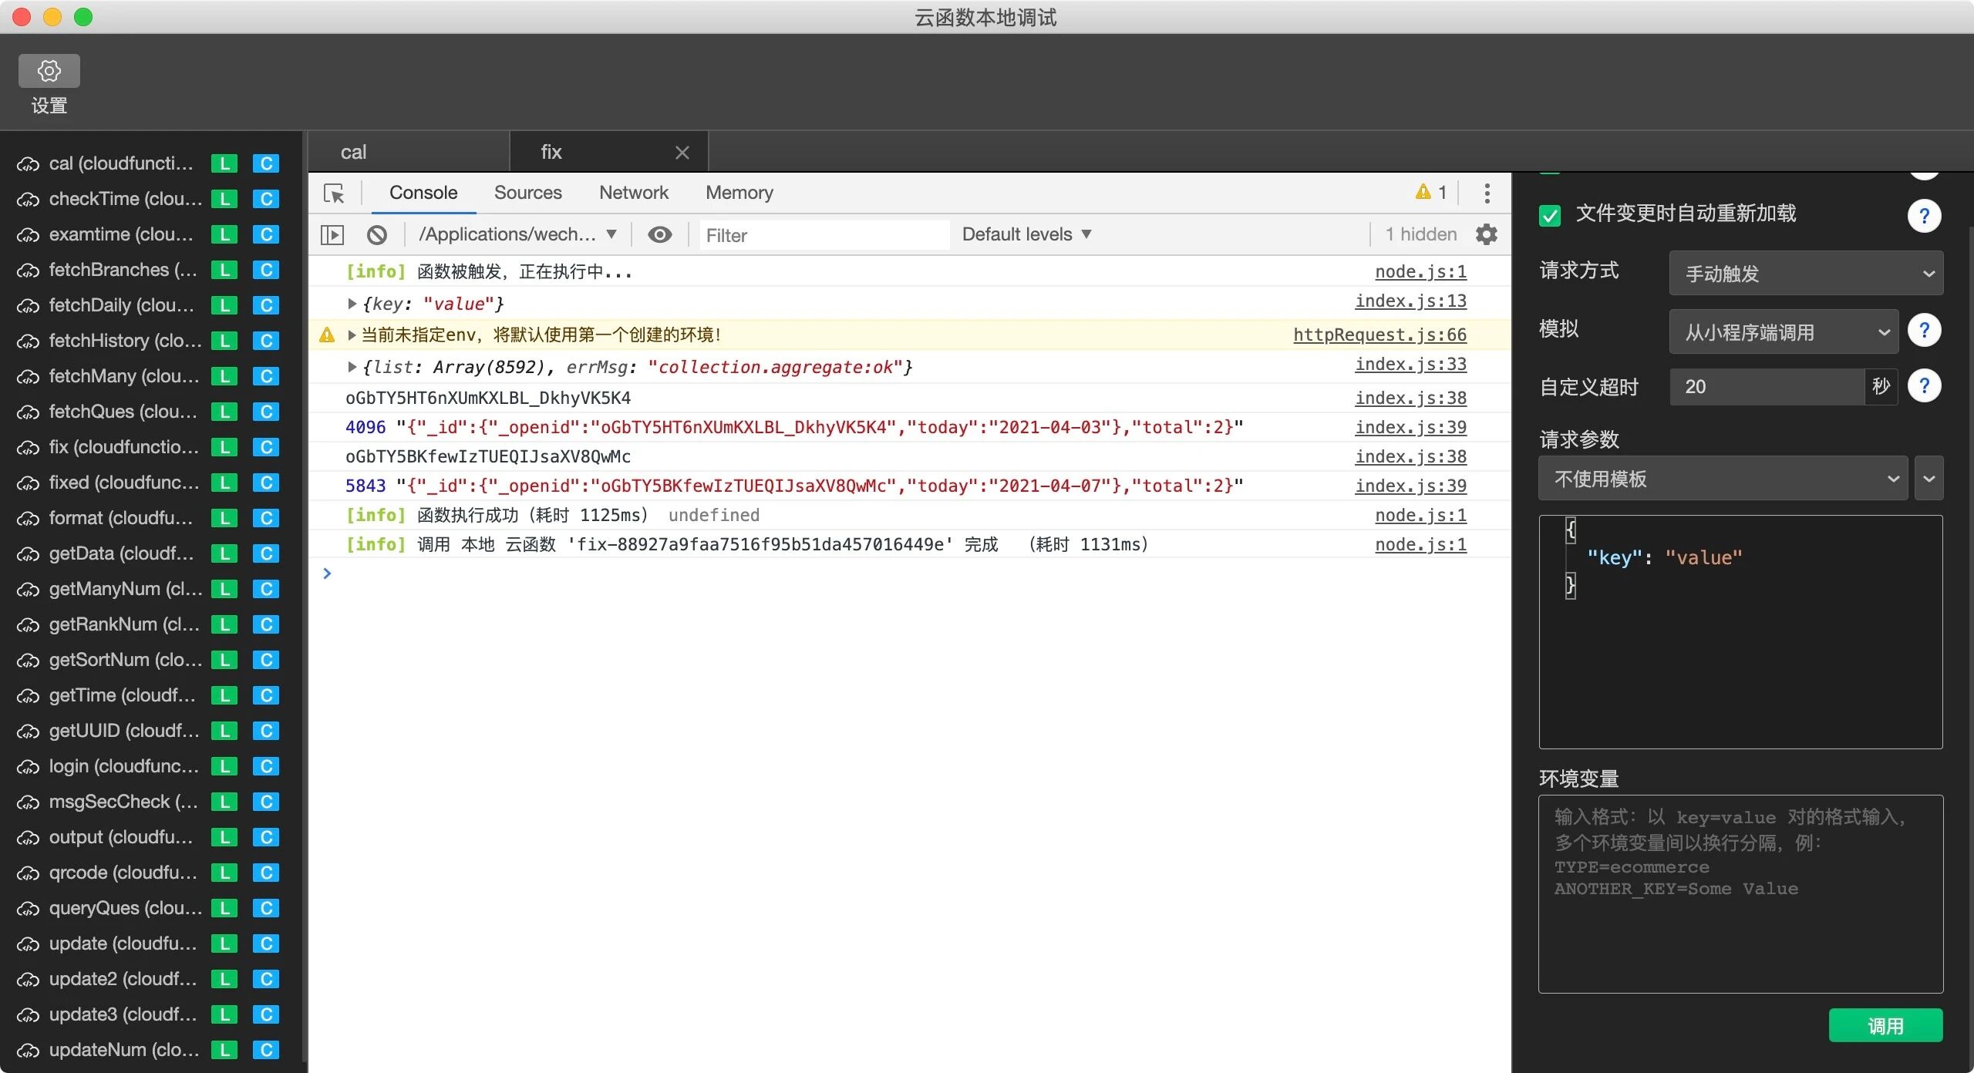The width and height of the screenshot is (1974, 1073).
Task: Click the blue C badge for fetchDaily
Action: pos(265,305)
